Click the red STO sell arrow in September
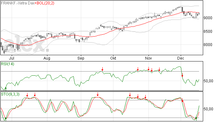 [x=98, y=94]
